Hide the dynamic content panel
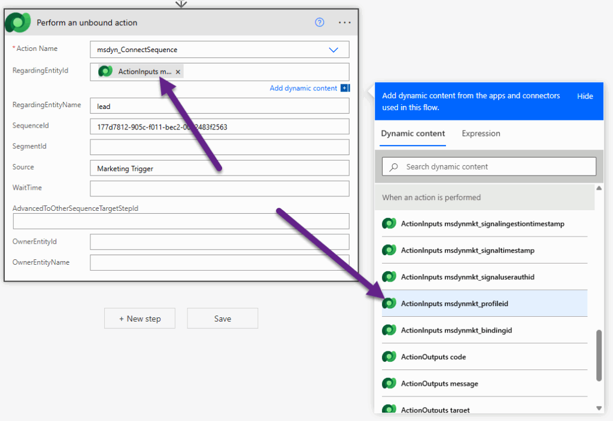Screen dimensions: 613x421 tap(585, 96)
